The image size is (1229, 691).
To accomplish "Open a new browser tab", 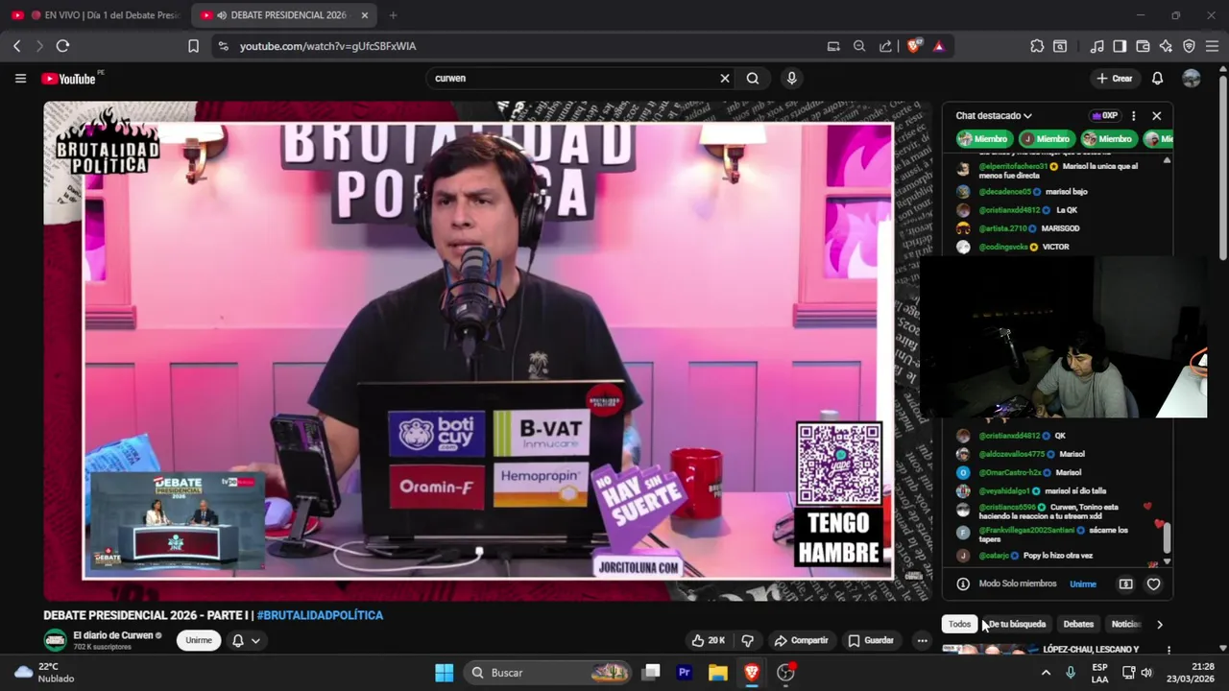I will (x=393, y=15).
